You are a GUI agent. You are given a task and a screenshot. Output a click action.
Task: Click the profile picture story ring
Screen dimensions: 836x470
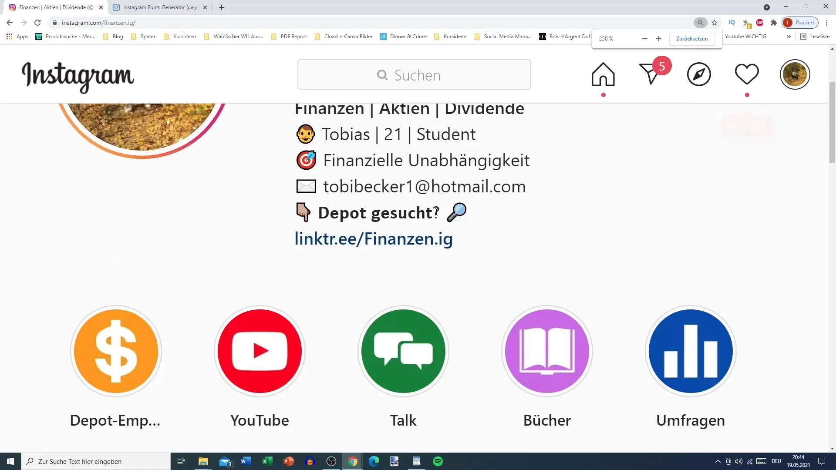coord(142,131)
